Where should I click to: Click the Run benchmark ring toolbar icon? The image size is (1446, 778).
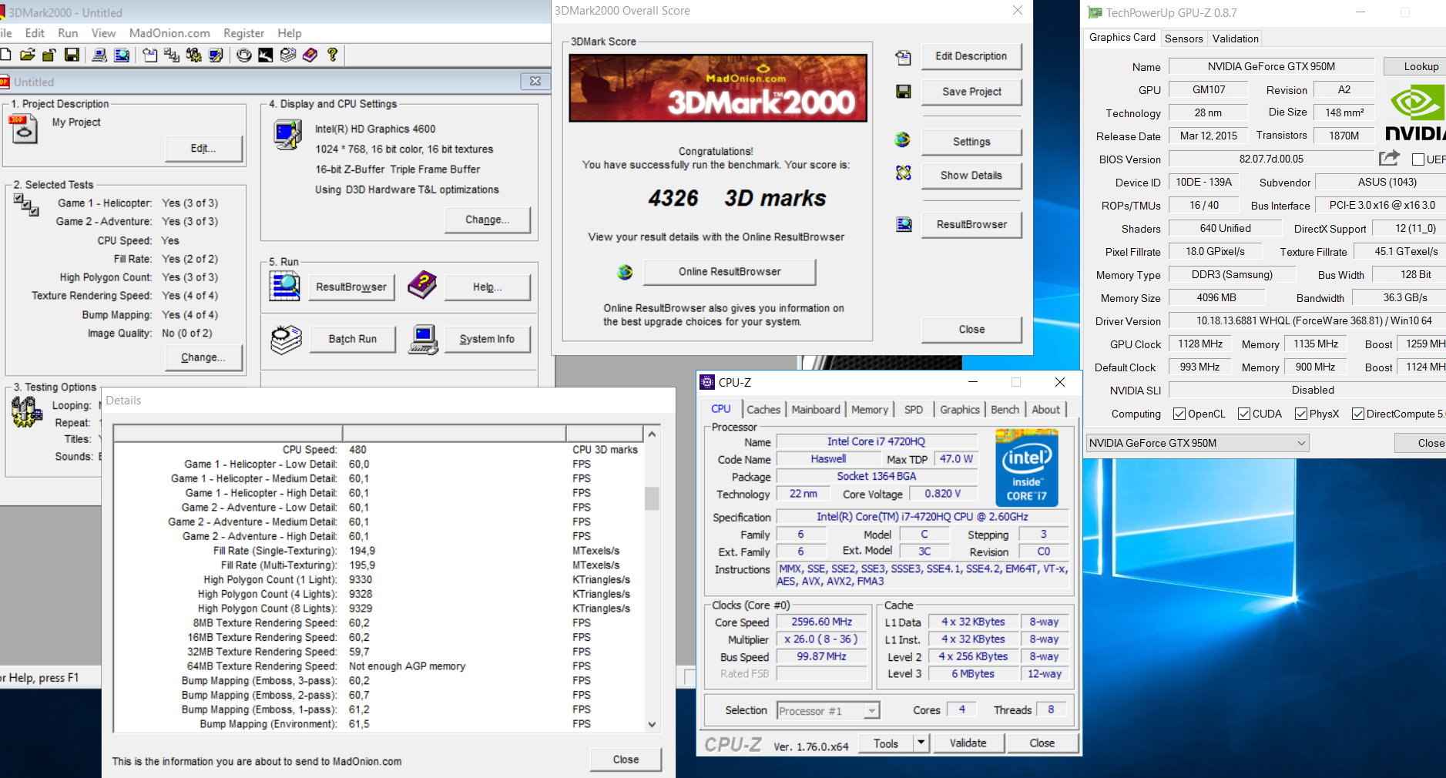[x=243, y=55]
